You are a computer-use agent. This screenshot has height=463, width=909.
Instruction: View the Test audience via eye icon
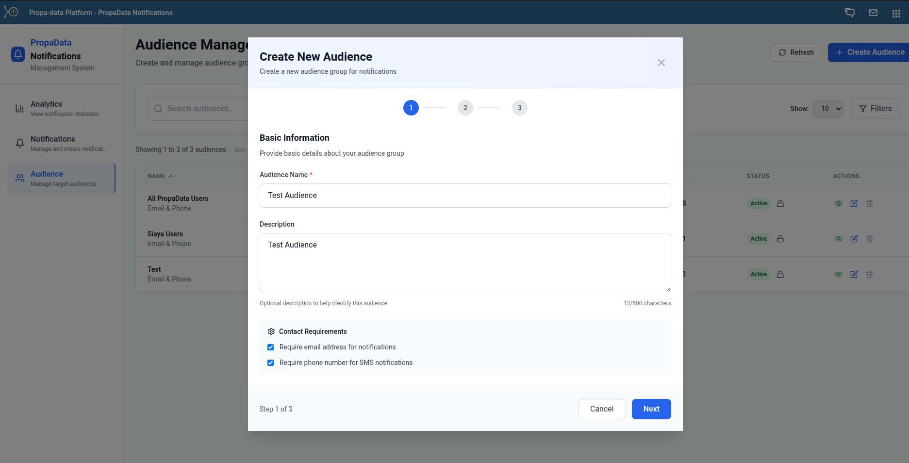pos(838,274)
